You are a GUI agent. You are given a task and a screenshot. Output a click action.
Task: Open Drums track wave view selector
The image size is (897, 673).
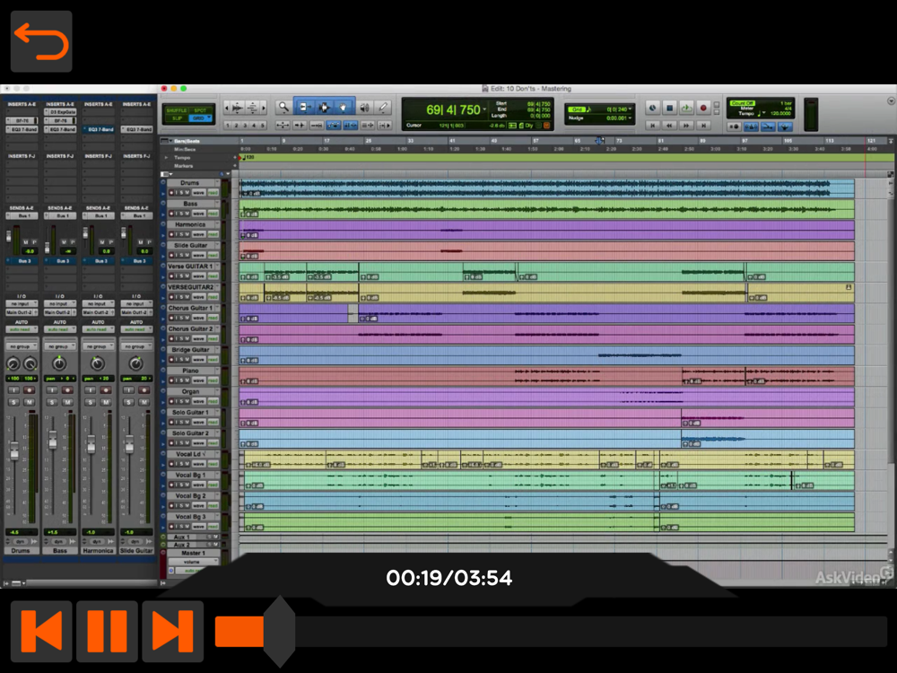pos(199,193)
